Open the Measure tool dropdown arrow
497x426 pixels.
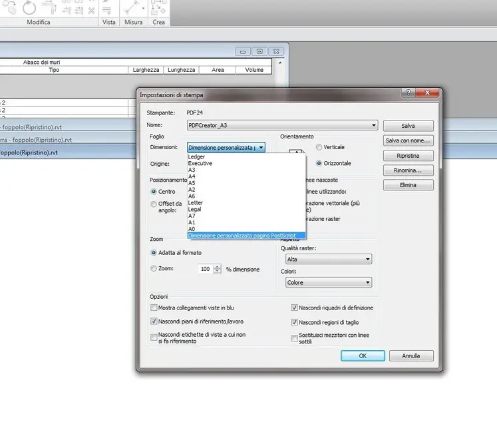click(143, 8)
